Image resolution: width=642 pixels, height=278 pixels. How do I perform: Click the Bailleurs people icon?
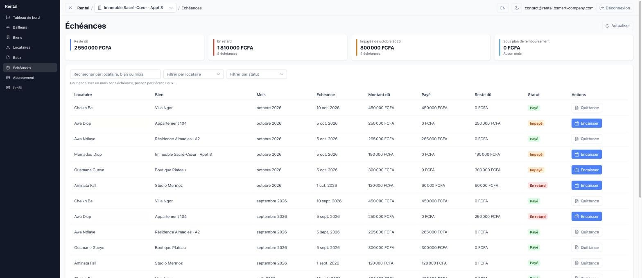[8, 27]
